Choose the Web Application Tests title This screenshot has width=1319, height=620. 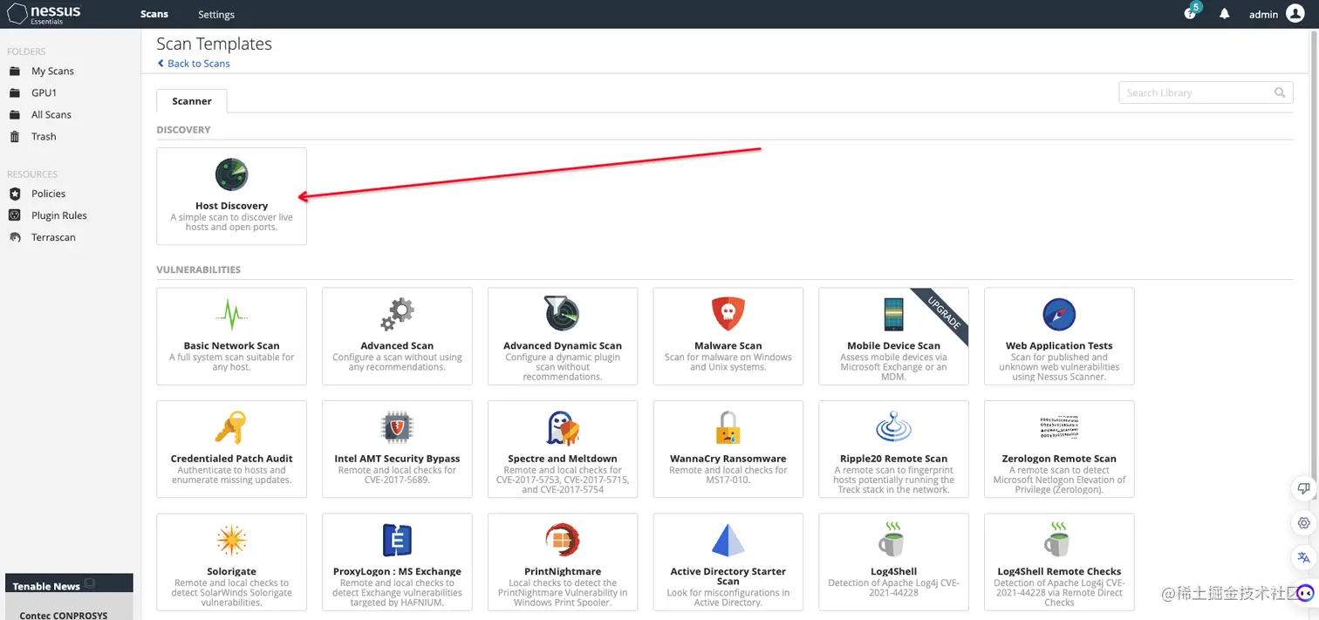1059,346
